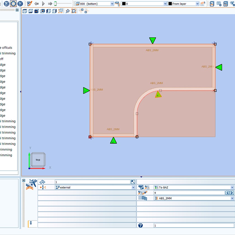Click green edge marker 5 on the left edge
The image size is (235, 235).
86,91
